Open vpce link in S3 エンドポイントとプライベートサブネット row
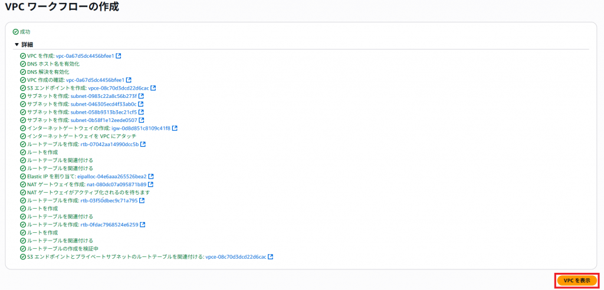Image resolution: width=604 pixels, height=290 pixels. click(x=236, y=256)
